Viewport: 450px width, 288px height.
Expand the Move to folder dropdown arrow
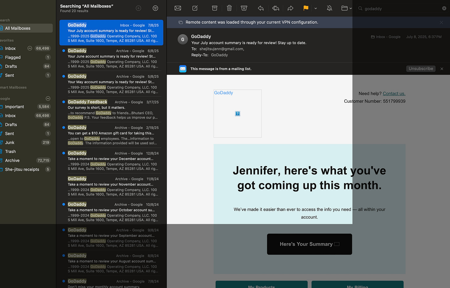350,9
